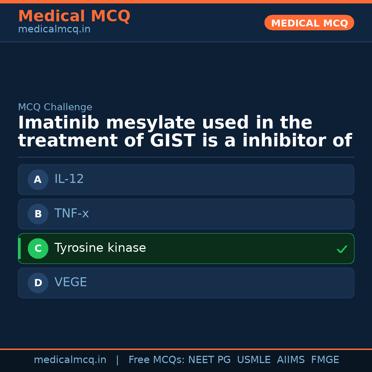Click the letter D circle icon

click(38, 283)
